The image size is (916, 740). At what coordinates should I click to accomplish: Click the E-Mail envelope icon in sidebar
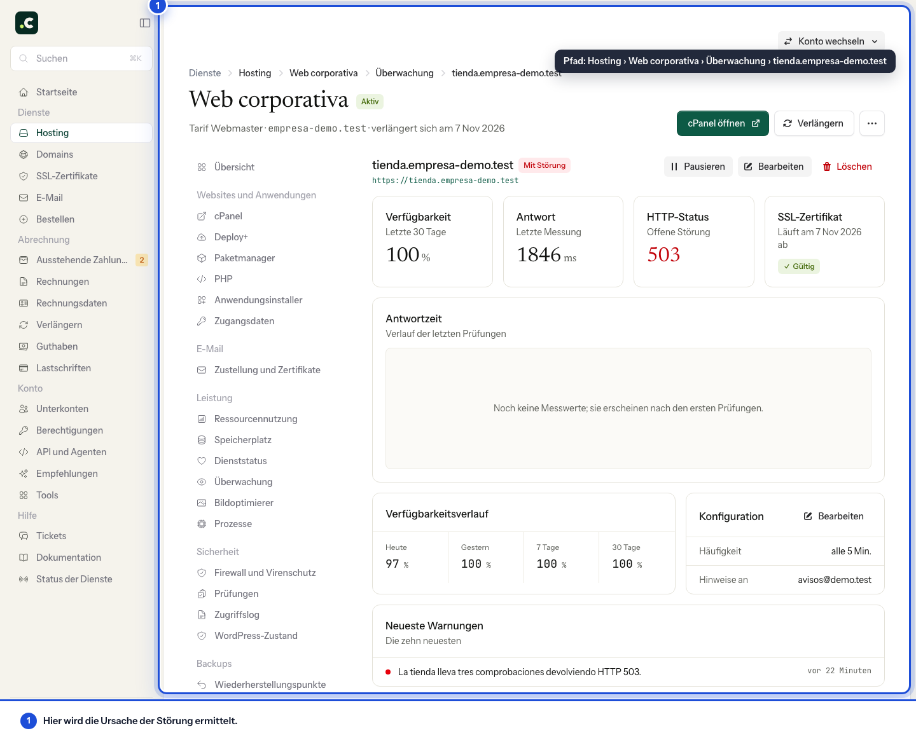point(24,198)
